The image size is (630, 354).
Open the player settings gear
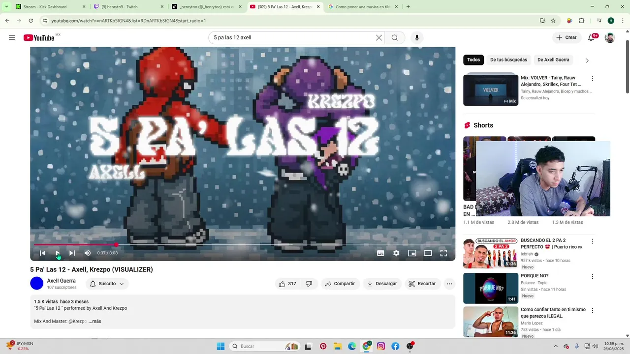pos(396,253)
